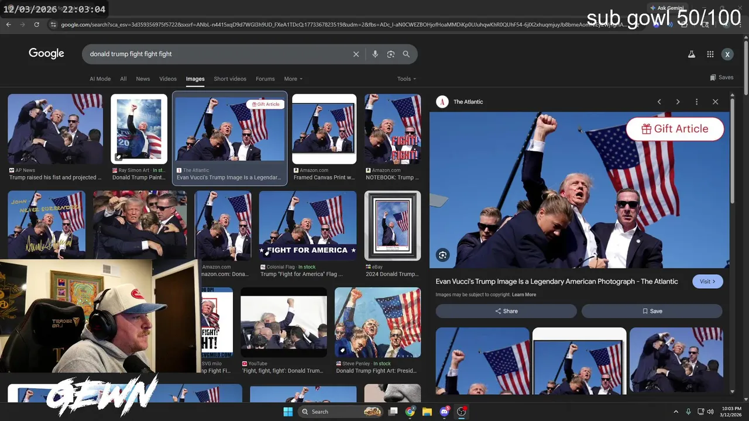Switch to Videos tab

coord(168,79)
